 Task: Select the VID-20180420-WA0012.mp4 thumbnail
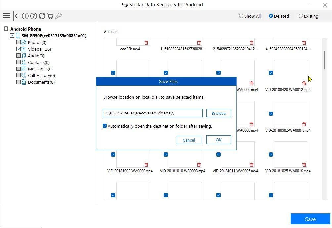[290, 73]
